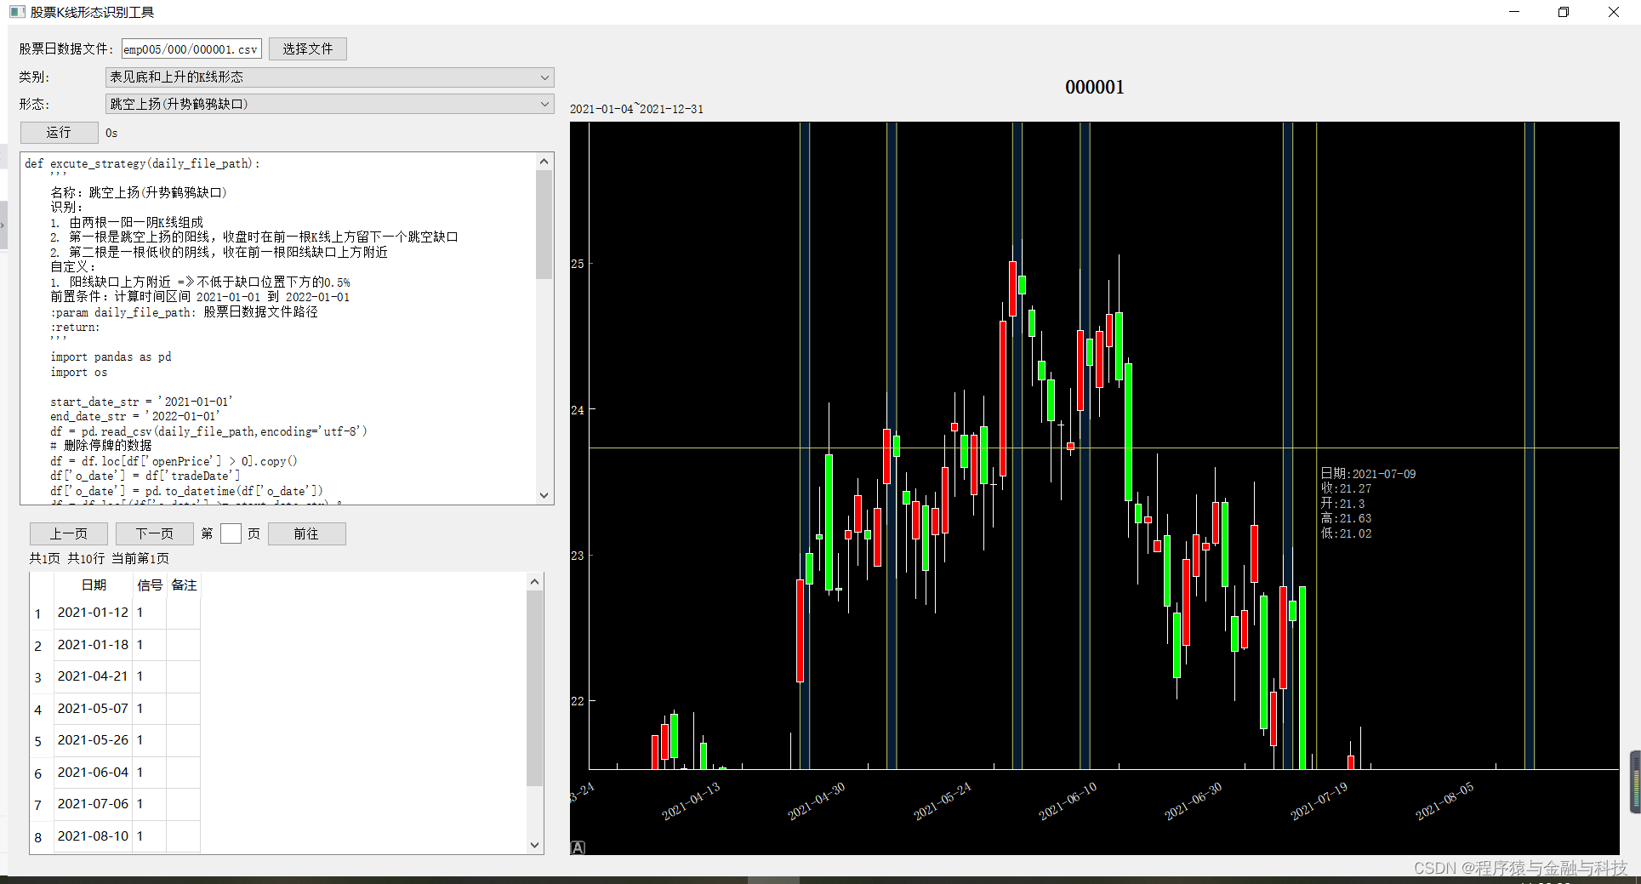Select the 2021-01-12 result row
The height and width of the screenshot is (884, 1641).
pyautogui.click(x=115, y=613)
